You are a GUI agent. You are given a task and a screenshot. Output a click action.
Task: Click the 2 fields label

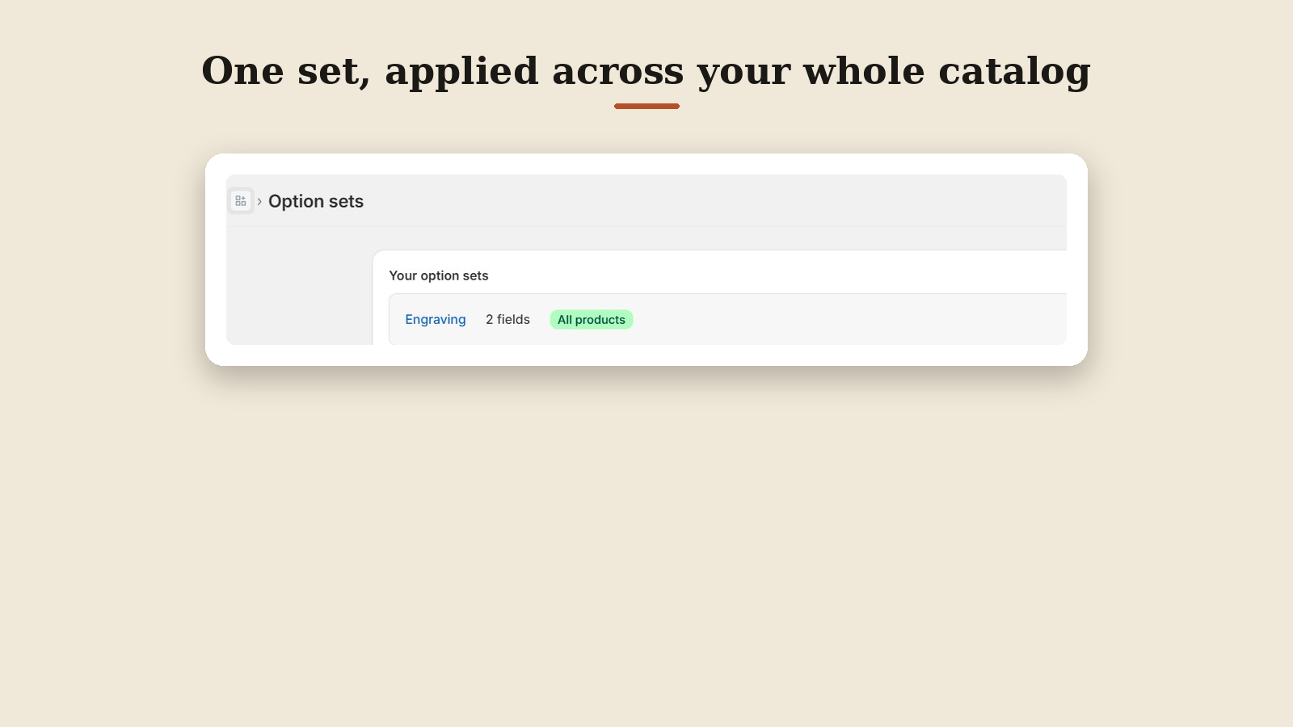[x=508, y=319]
